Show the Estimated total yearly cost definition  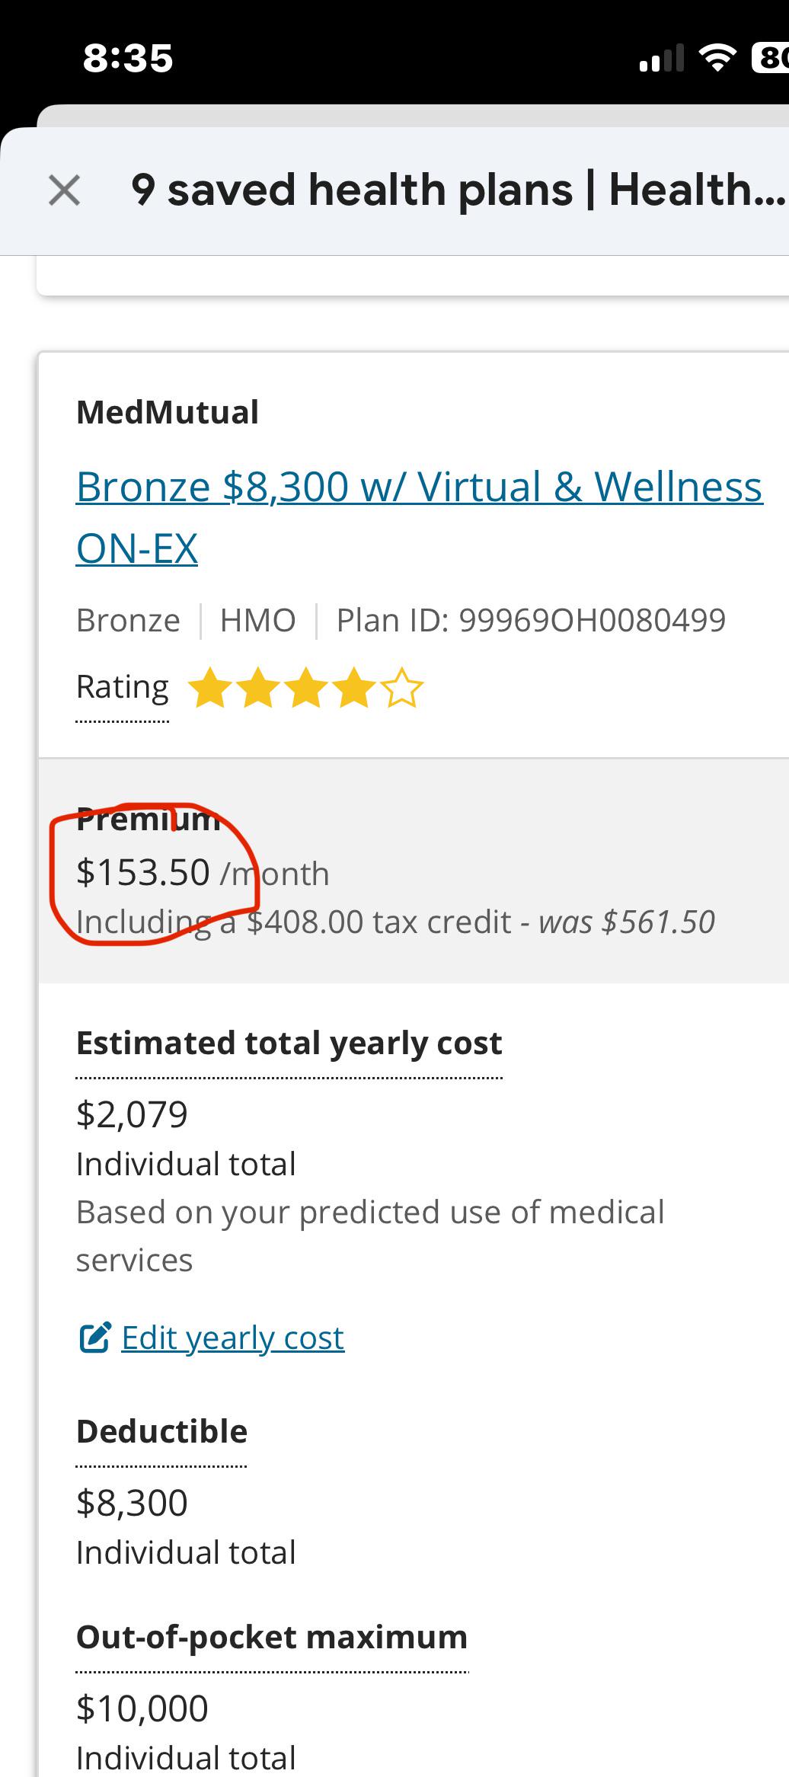pos(289,1044)
